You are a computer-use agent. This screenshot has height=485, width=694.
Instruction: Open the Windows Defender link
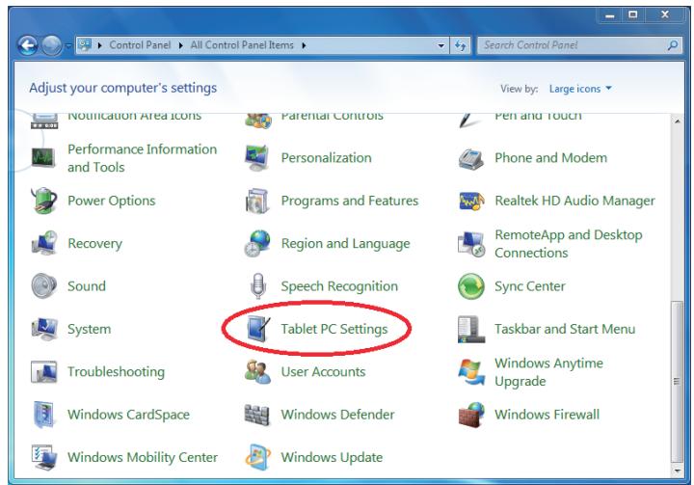coord(337,415)
